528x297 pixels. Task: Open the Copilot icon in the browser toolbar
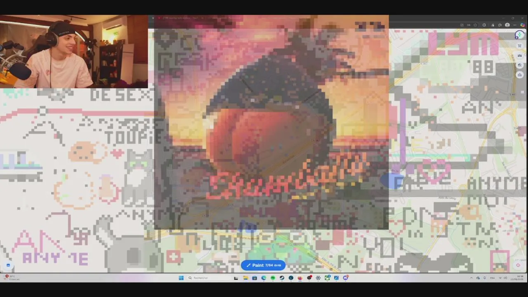click(523, 25)
